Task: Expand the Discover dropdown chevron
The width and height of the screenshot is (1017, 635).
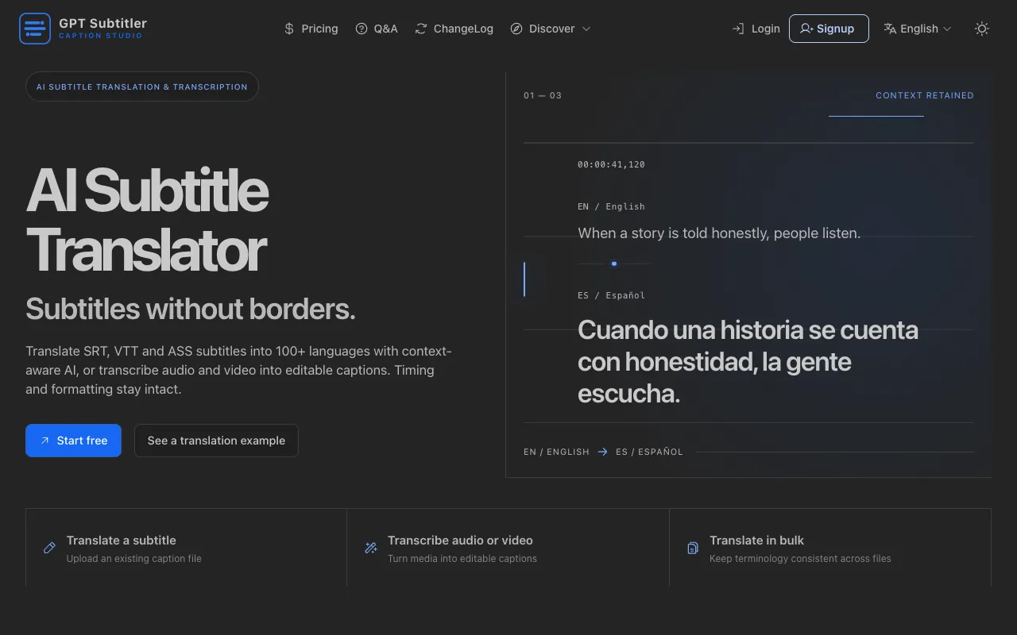Action: [x=586, y=29]
